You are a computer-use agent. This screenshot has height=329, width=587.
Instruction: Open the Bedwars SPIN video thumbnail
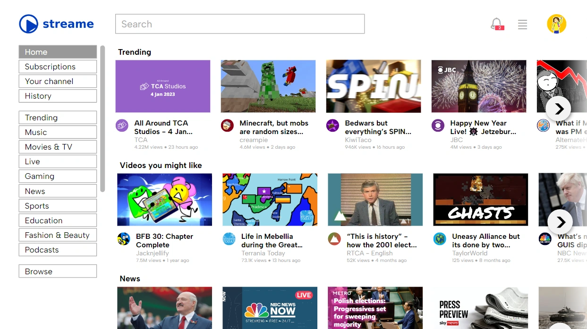pos(374,86)
